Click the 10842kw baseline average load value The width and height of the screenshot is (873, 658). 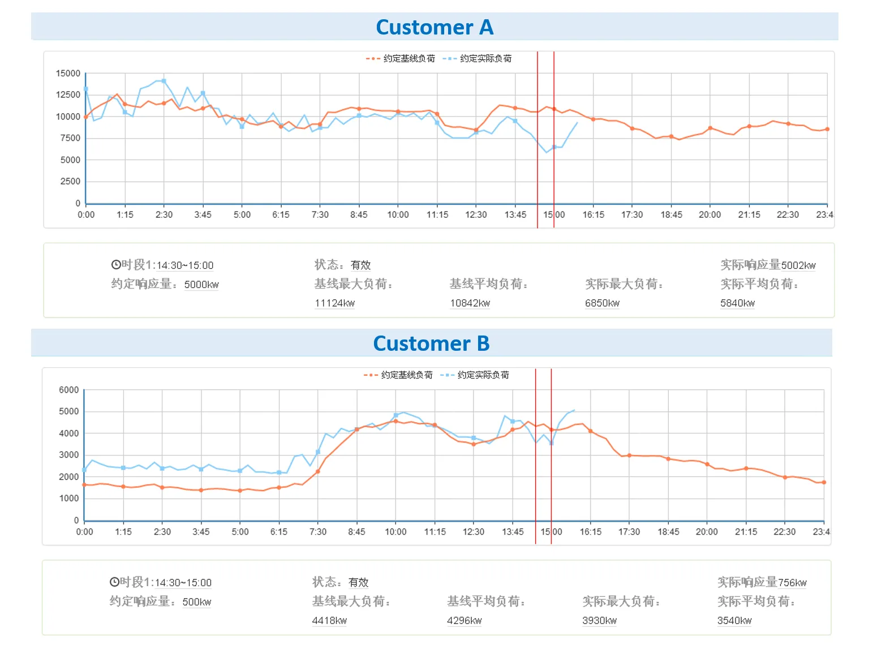[470, 303]
